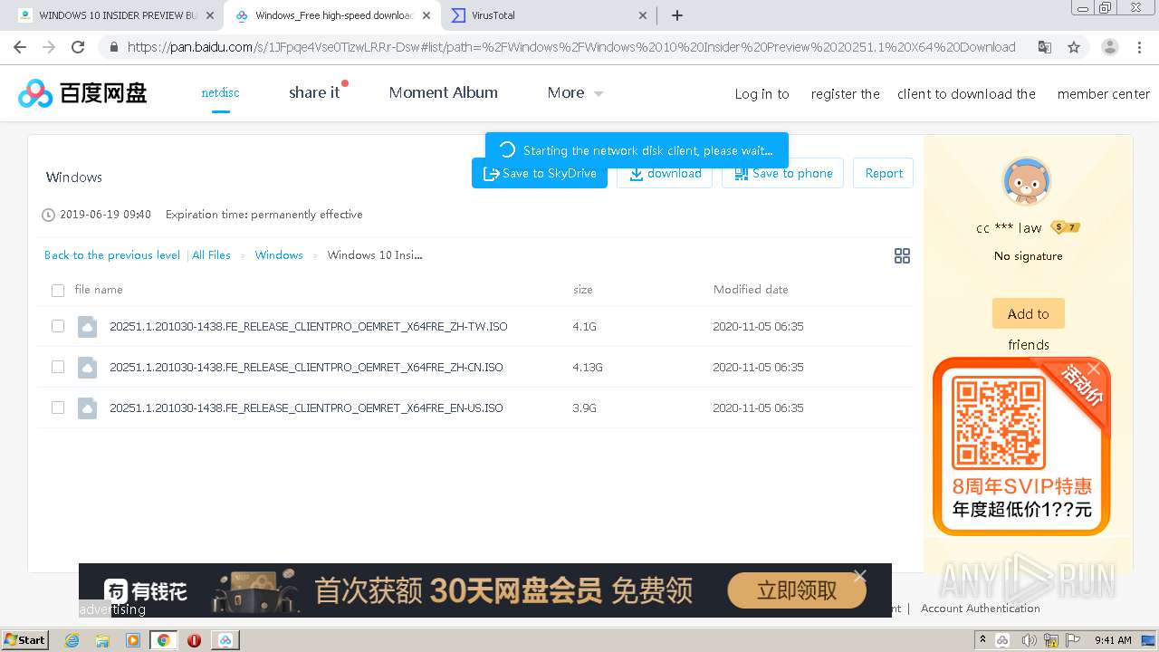
Task: Click the padlock site info icon
Action: (x=114, y=47)
